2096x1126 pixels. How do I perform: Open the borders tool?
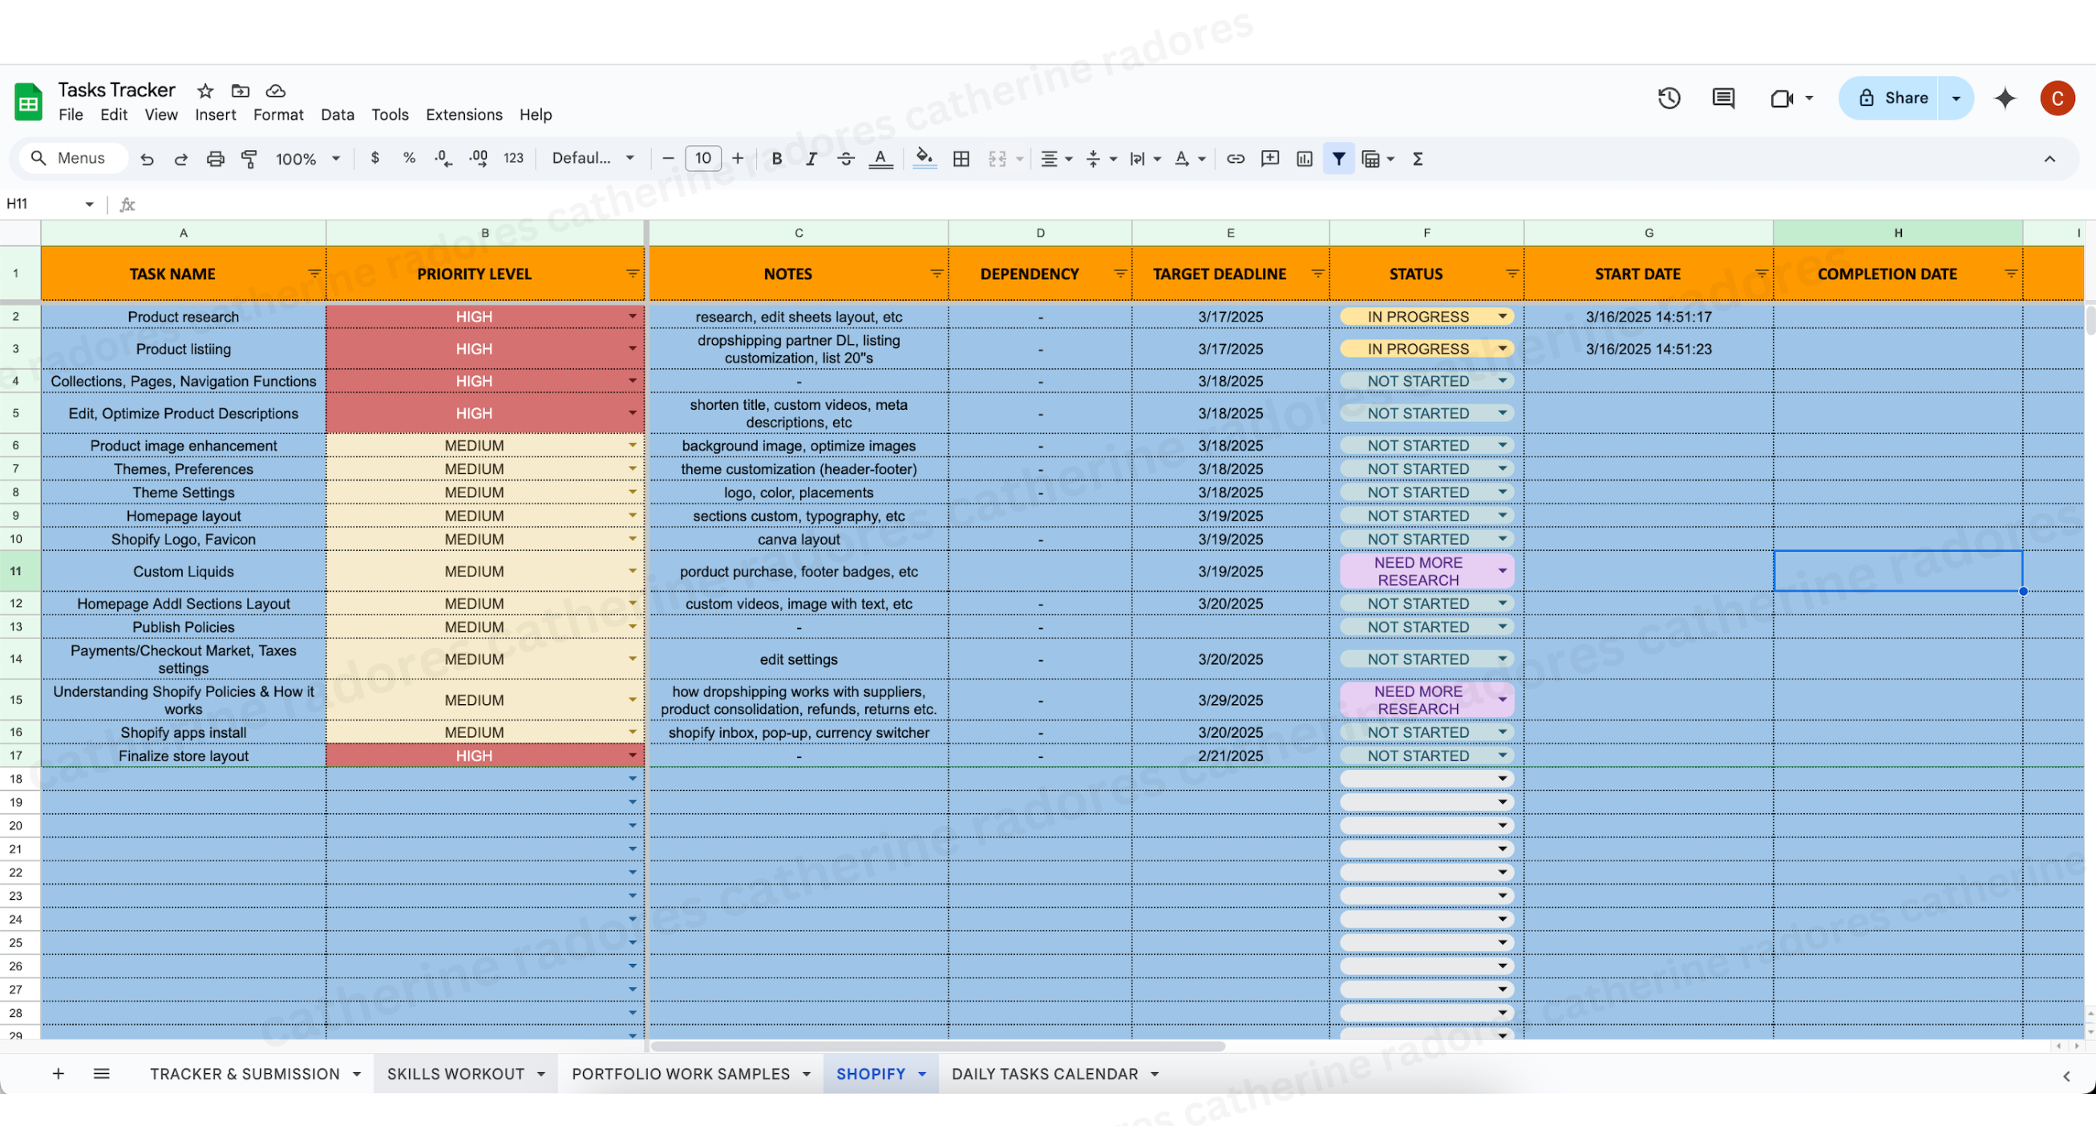point(961,159)
